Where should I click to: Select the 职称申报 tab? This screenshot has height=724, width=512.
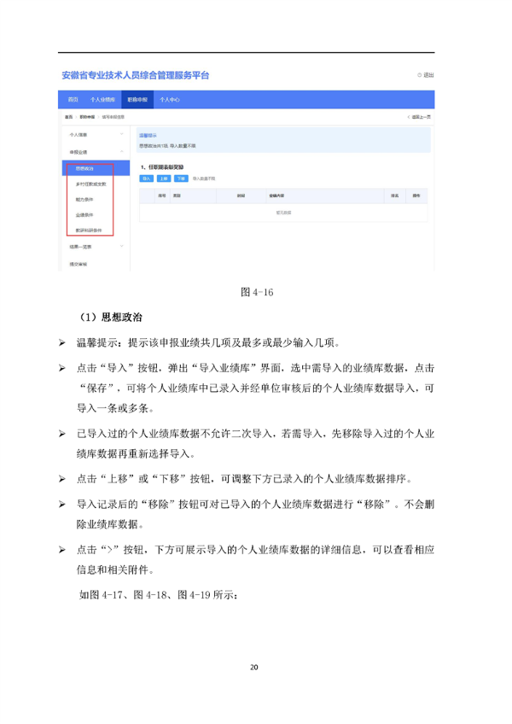coord(137,100)
